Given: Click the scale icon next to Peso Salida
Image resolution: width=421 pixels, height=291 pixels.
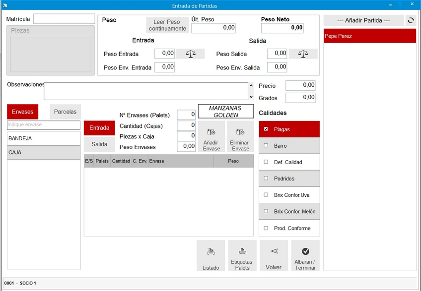Looking at the screenshot, I should point(303,54).
